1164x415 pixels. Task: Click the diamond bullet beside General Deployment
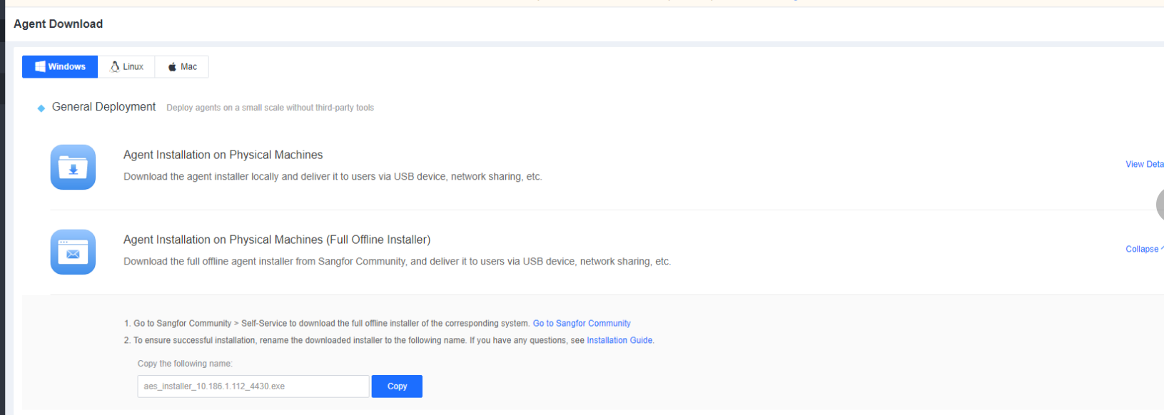point(41,108)
